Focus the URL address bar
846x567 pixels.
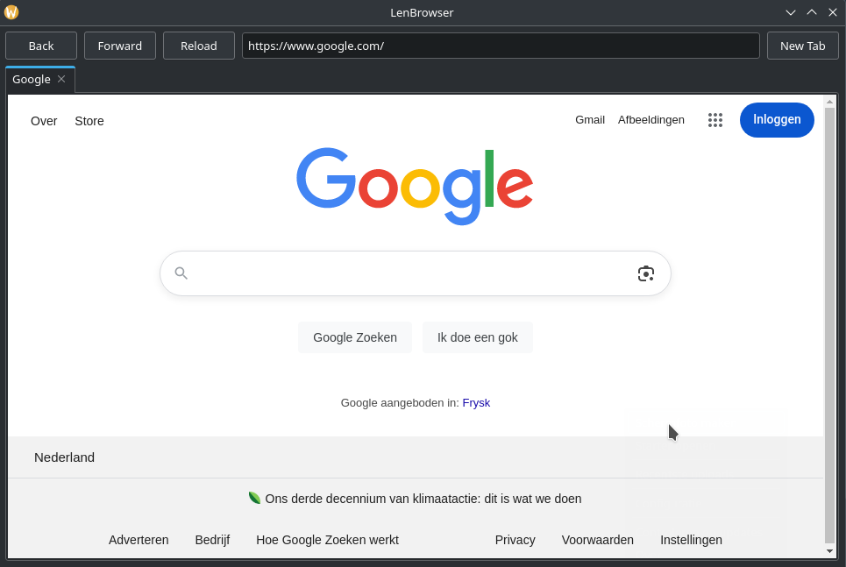coord(501,46)
